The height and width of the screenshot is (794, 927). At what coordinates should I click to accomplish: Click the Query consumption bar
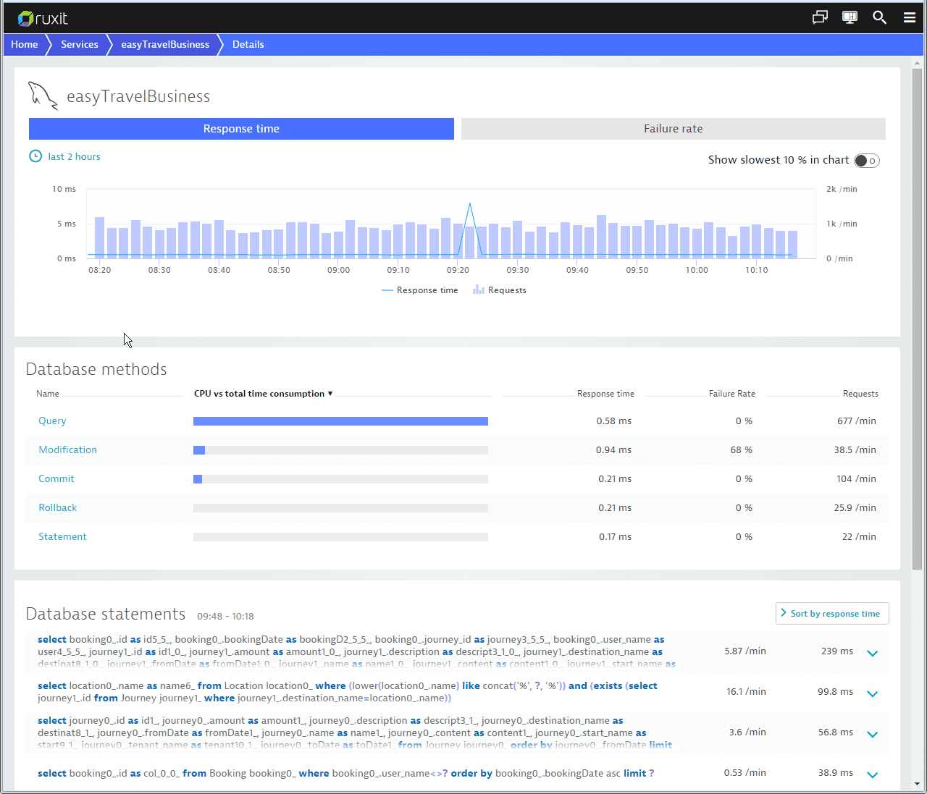click(340, 421)
